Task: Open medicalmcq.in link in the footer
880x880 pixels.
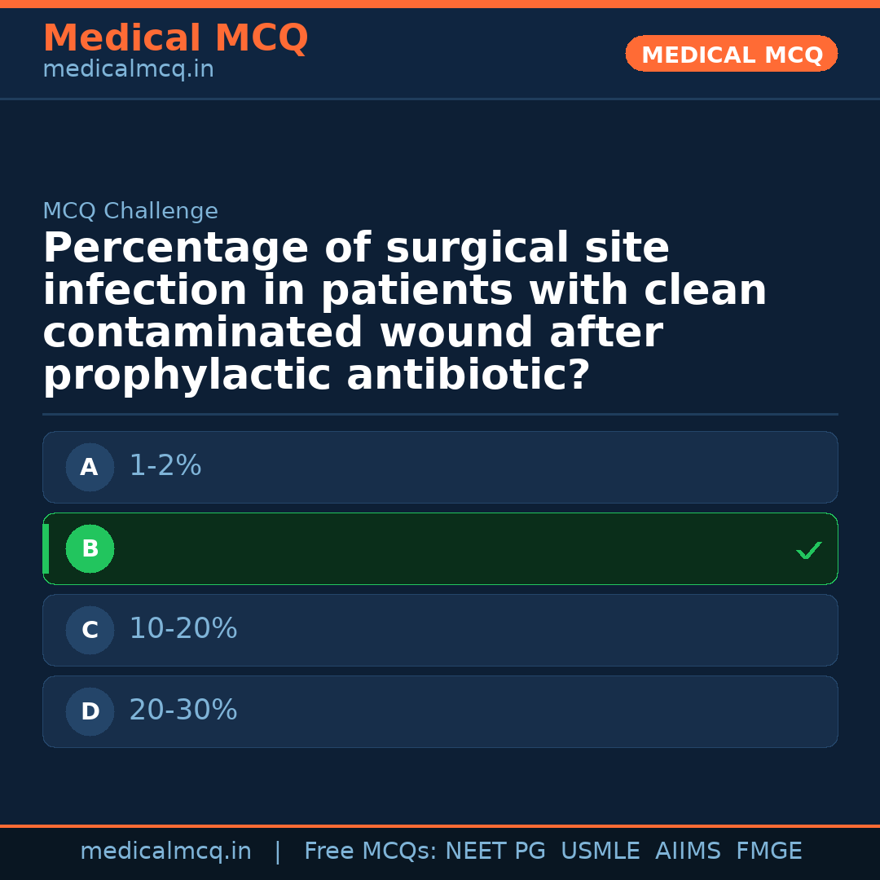Action: (165, 851)
